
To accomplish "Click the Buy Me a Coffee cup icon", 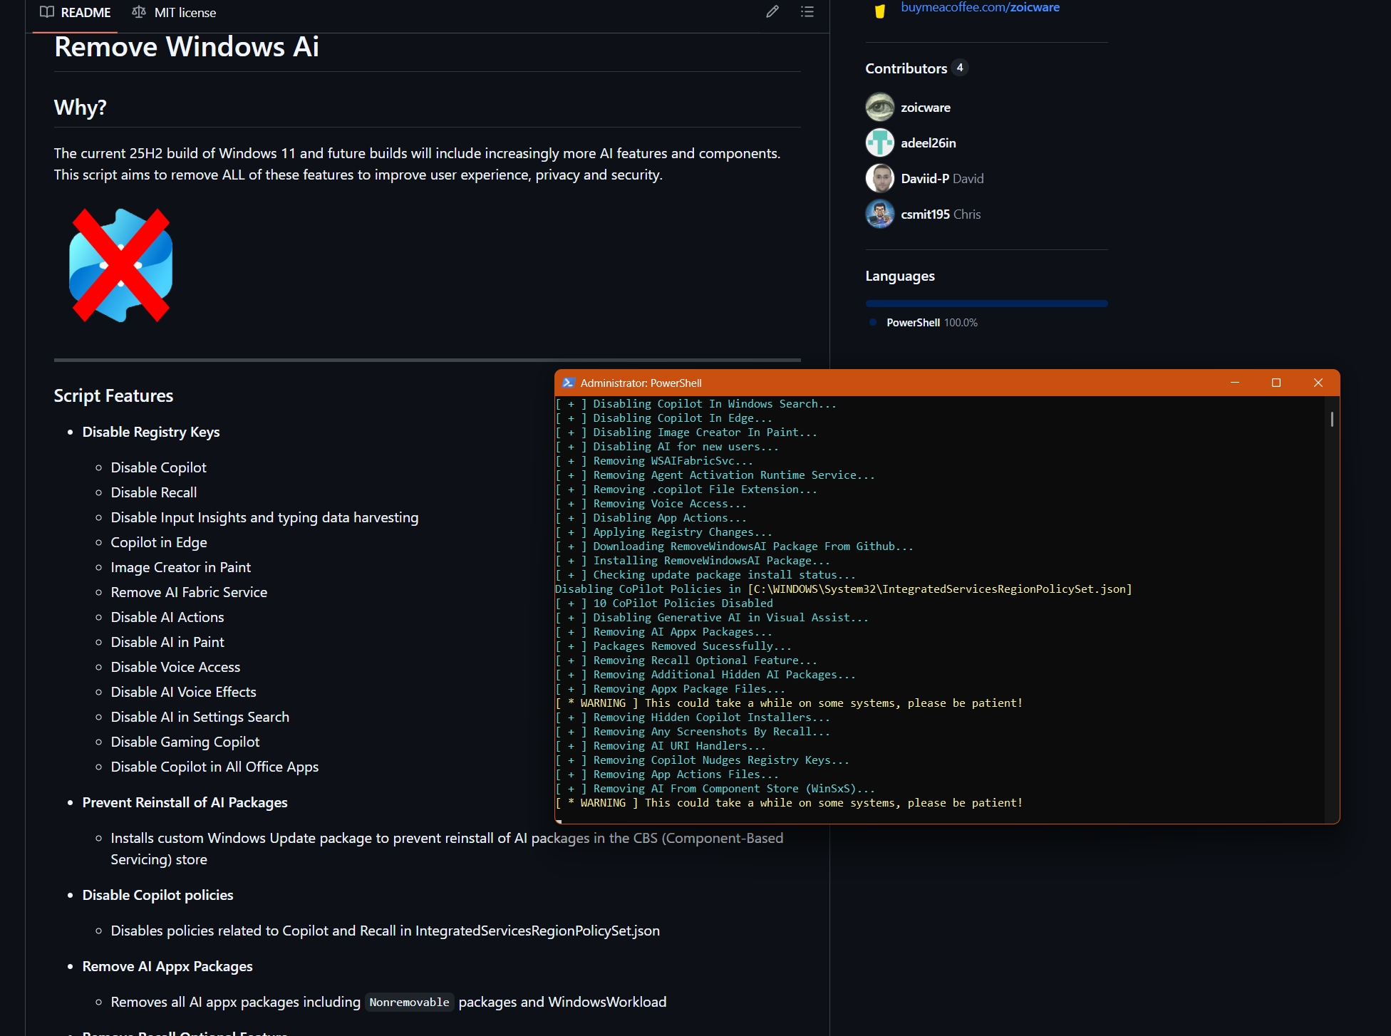I will pos(879,10).
